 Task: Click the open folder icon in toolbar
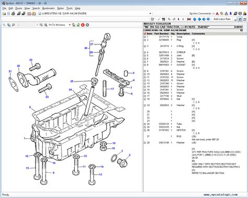tap(4, 14)
